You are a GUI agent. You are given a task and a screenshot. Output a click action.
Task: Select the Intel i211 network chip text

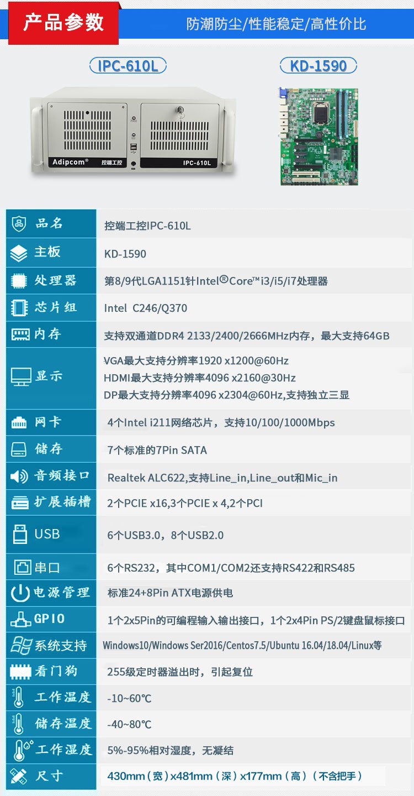[x=221, y=423]
